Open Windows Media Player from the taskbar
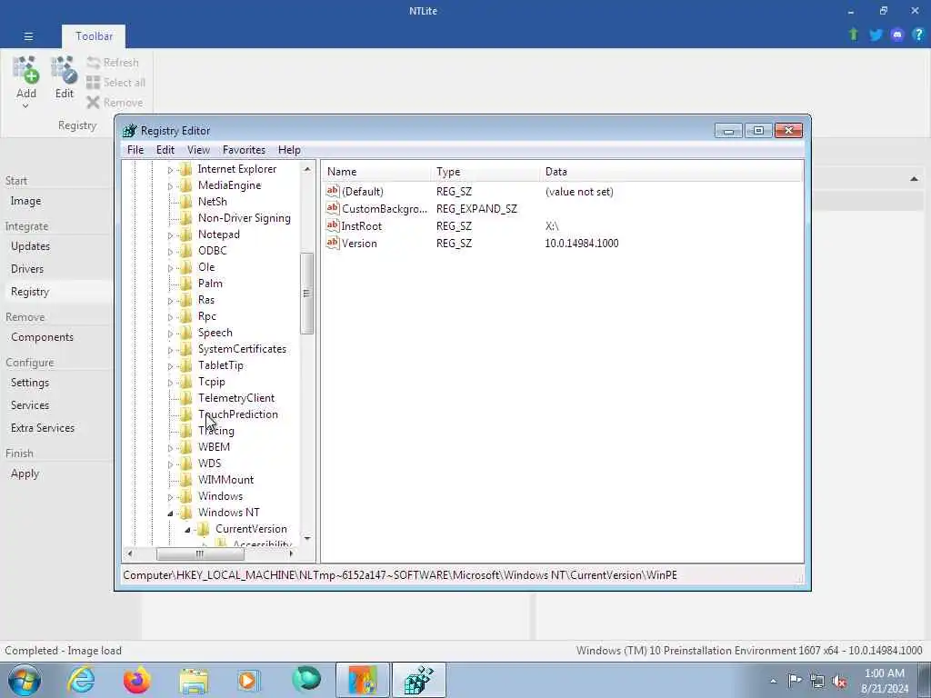931x698 pixels. pyautogui.click(x=248, y=680)
